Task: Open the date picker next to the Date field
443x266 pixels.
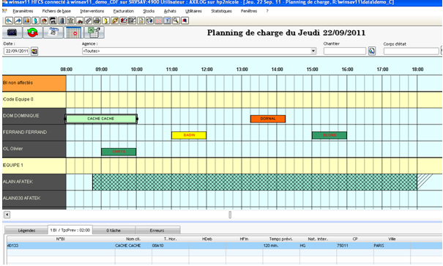Action: tap(34, 51)
